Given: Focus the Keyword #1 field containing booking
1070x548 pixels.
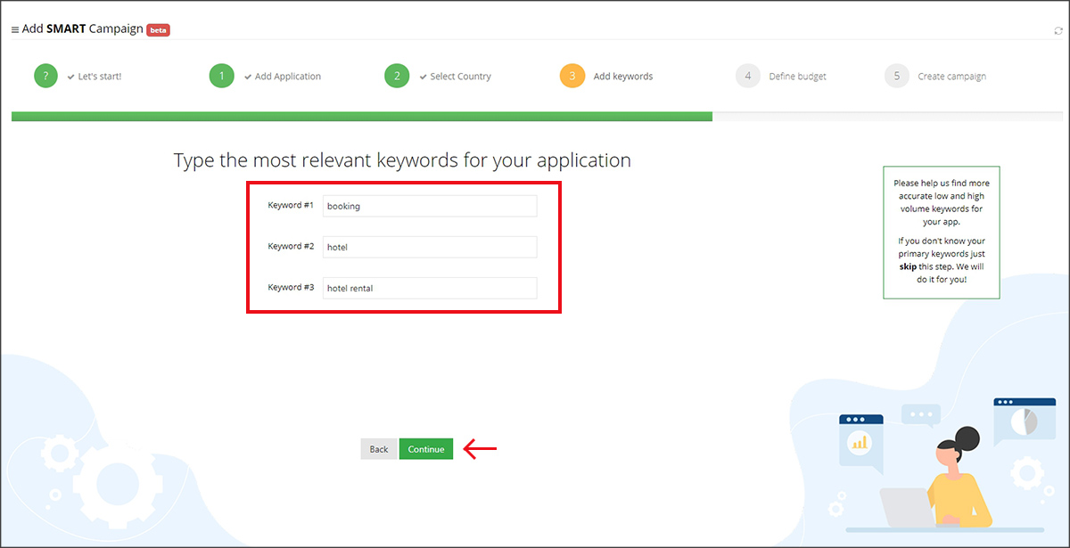Looking at the screenshot, I should point(430,206).
